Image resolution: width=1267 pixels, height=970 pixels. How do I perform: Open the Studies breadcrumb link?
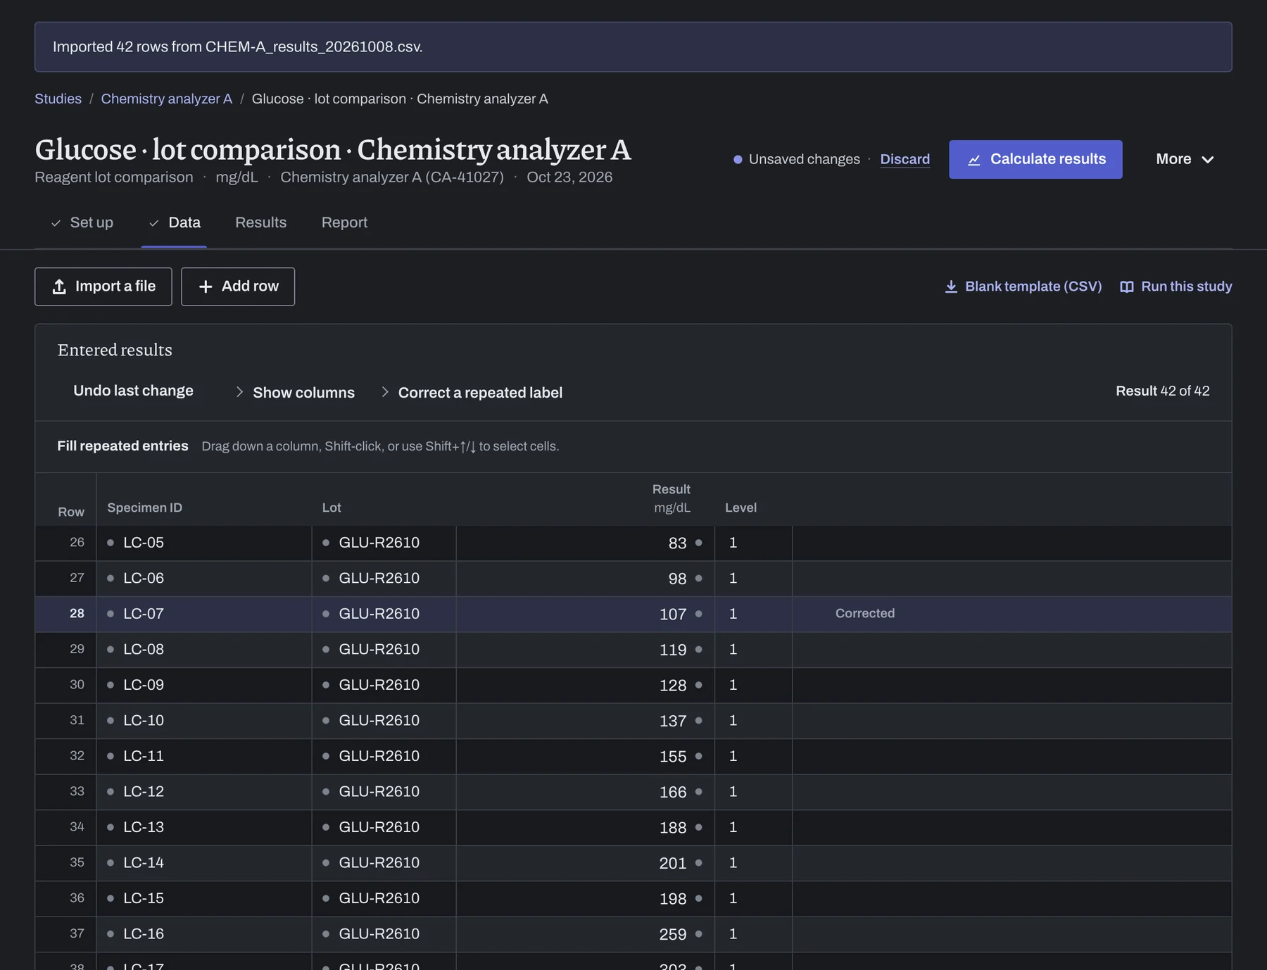click(x=58, y=99)
